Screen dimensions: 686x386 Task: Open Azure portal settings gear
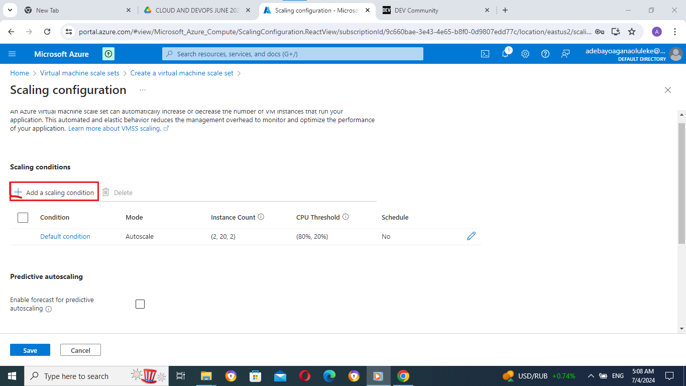tap(525, 54)
